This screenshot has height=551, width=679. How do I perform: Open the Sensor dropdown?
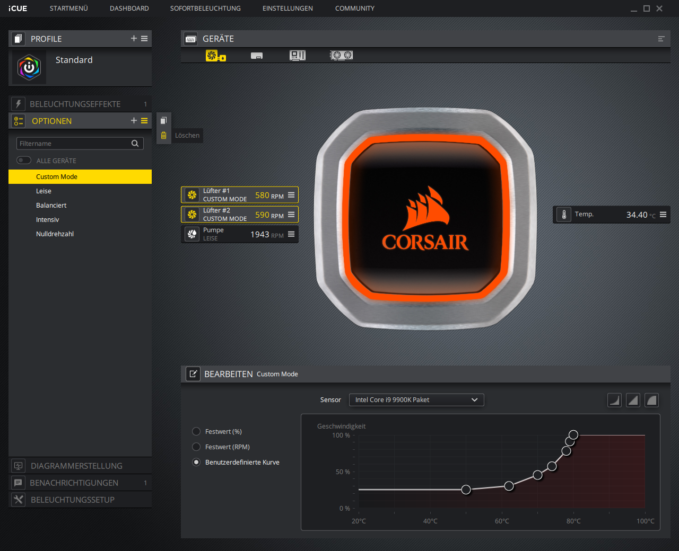(x=416, y=400)
